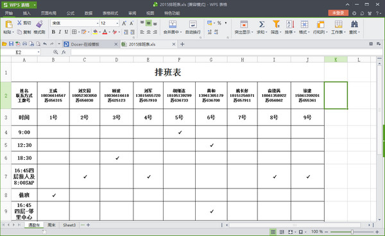Expand WPS application menu arrow
Screen dimensions: 385x236
click(x=35, y=4)
